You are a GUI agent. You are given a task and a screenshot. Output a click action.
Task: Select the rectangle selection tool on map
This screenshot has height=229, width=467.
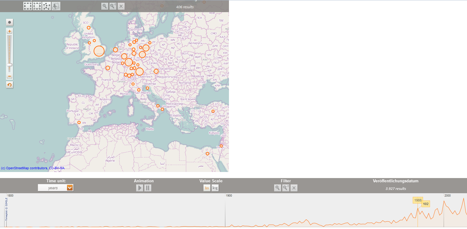pyautogui.click(x=28, y=6)
